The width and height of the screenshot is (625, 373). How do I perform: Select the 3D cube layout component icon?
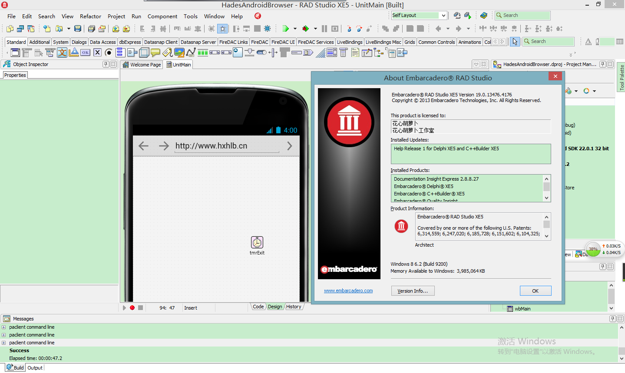pyautogui.click(x=144, y=53)
